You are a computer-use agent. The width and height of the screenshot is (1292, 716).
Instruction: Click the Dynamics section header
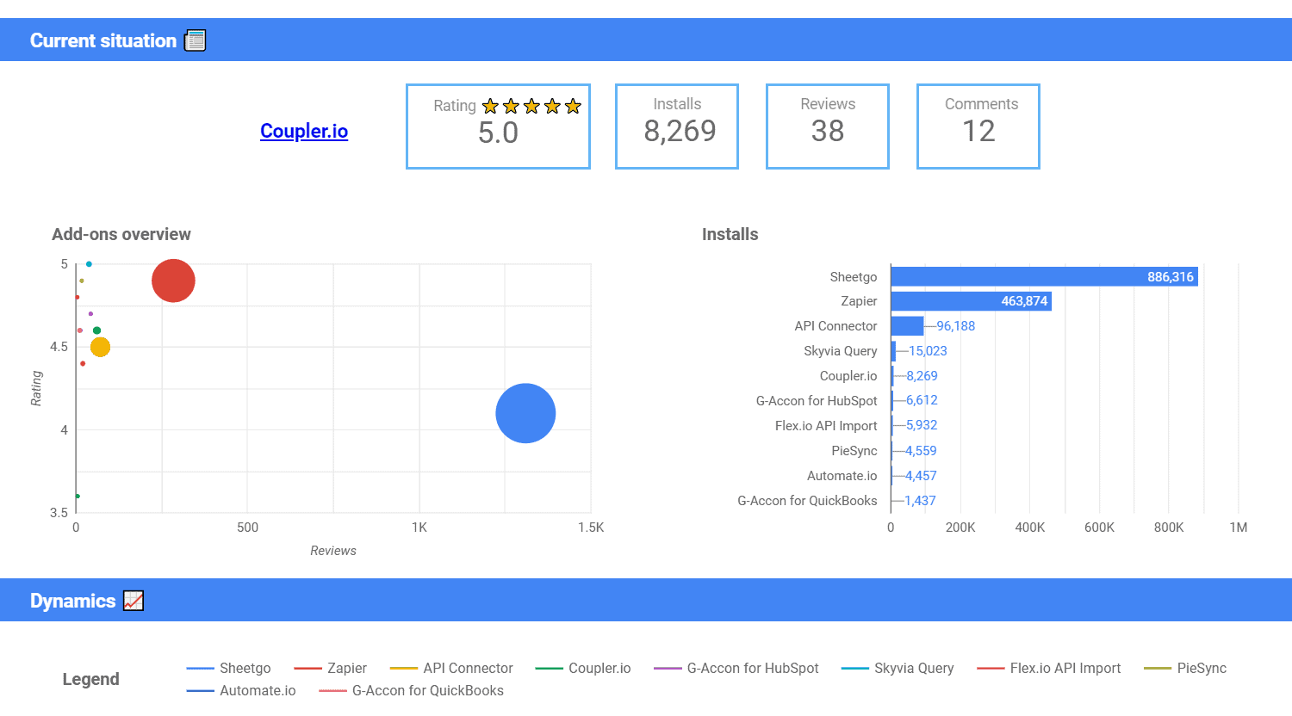73,601
